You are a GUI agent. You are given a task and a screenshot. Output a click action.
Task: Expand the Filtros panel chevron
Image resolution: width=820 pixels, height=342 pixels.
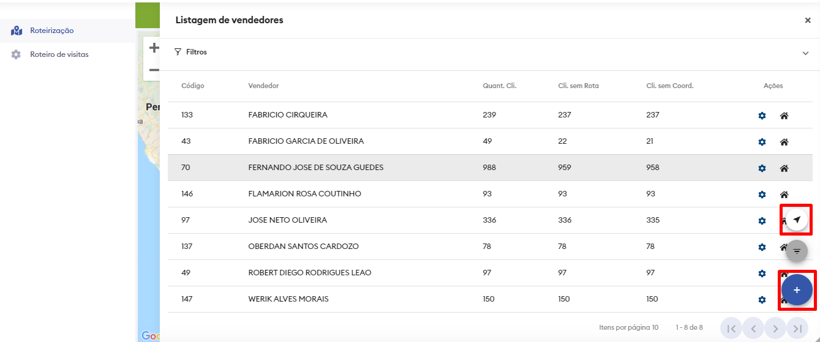(805, 53)
